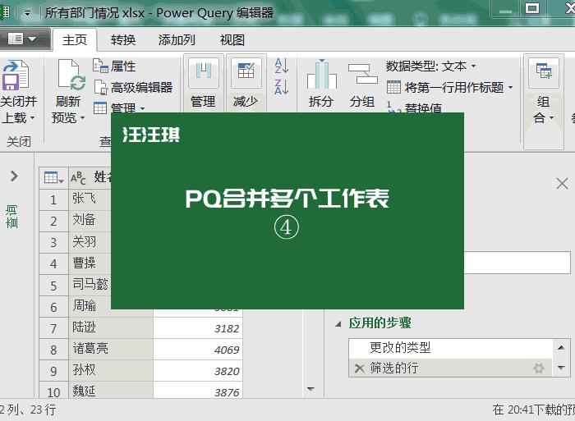Select the cell 诸葛亮
575x421 pixels.
(111, 349)
